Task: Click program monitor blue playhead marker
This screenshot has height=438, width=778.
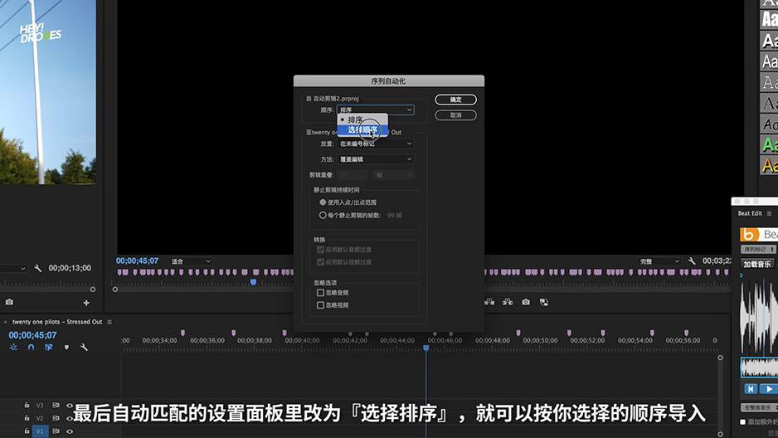Action: tap(254, 282)
